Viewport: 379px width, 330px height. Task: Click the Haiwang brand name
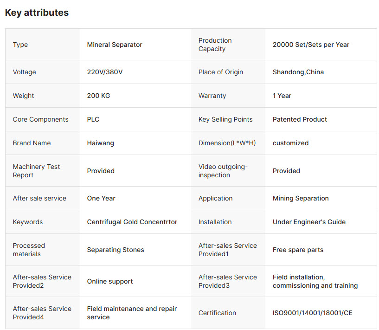point(100,143)
